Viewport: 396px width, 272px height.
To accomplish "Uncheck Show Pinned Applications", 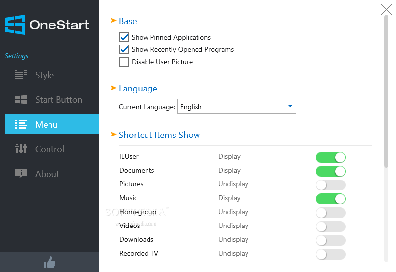I will tap(124, 37).
